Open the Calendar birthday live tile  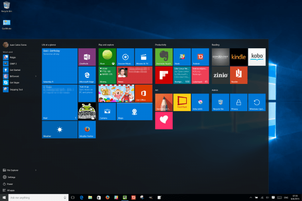point(60,66)
